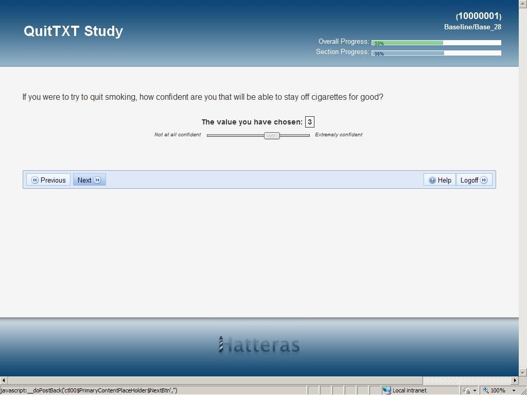Screen dimensions: 527x395
Task: Click the horizontal scrollbar left arrow
Action: click(x=4, y=380)
